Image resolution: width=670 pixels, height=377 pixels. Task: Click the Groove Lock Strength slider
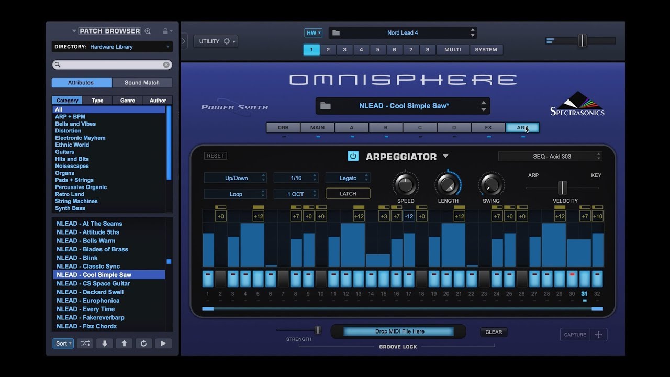point(317,330)
